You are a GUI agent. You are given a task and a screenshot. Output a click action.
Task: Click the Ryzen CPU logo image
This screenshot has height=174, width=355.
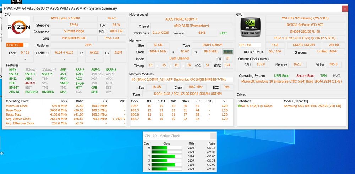pyautogui.click(x=19, y=27)
